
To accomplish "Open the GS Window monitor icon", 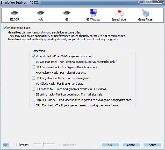I will [x=93, y=13].
